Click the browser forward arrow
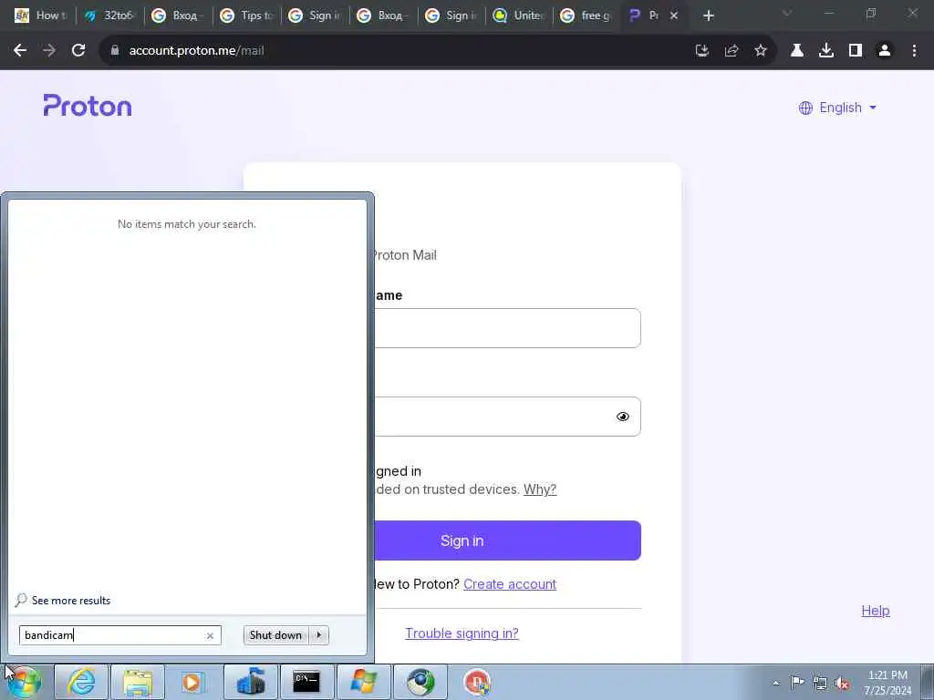The image size is (934, 700). coord(49,51)
